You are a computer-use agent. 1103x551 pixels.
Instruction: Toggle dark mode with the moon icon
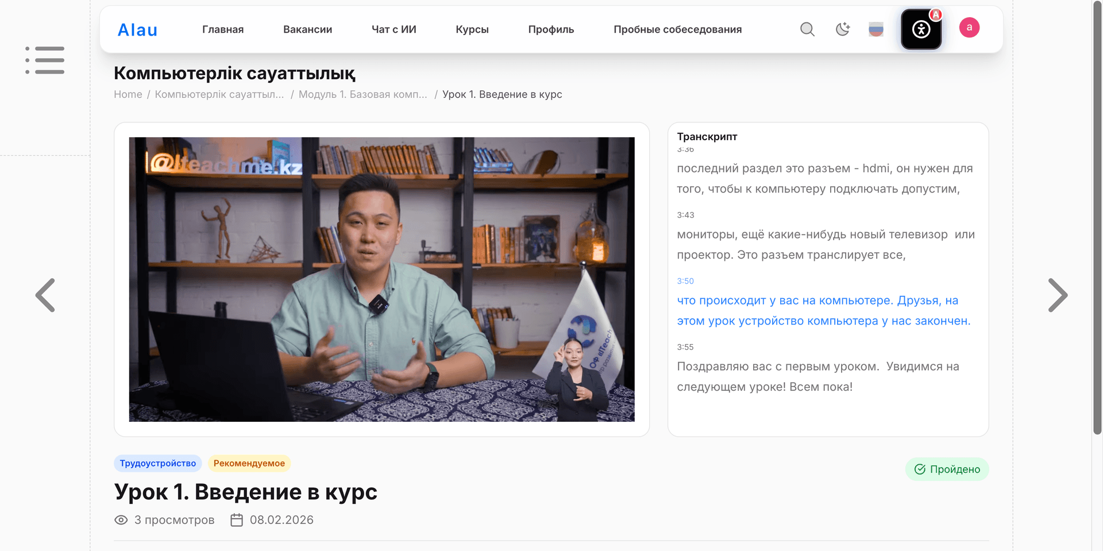(x=842, y=29)
